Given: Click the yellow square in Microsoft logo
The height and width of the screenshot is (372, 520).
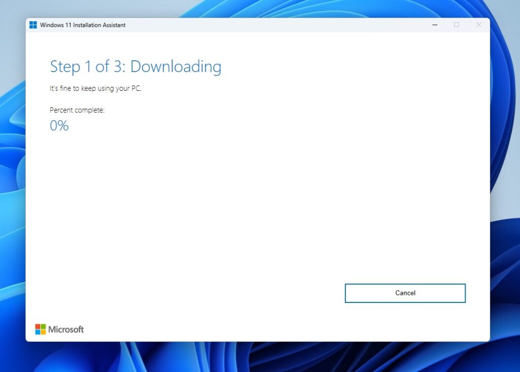Looking at the screenshot, I should [43, 332].
